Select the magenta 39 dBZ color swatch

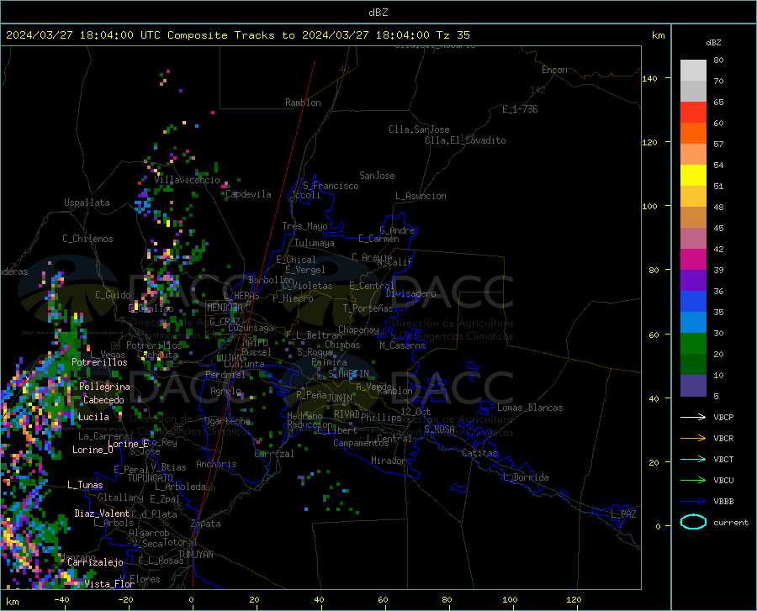(x=693, y=260)
